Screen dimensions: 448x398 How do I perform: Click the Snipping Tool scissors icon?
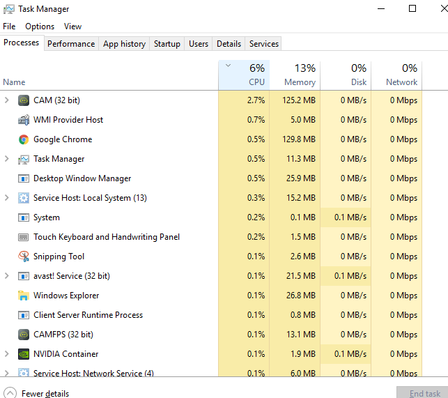point(24,257)
